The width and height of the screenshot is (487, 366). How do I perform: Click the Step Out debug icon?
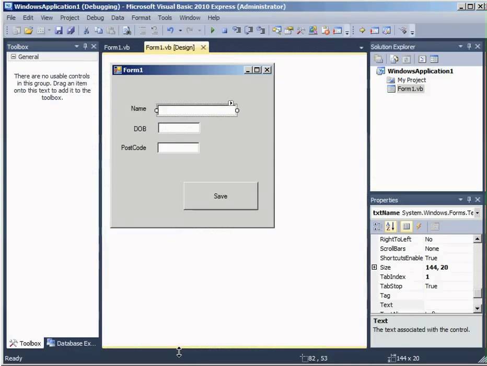point(261,30)
